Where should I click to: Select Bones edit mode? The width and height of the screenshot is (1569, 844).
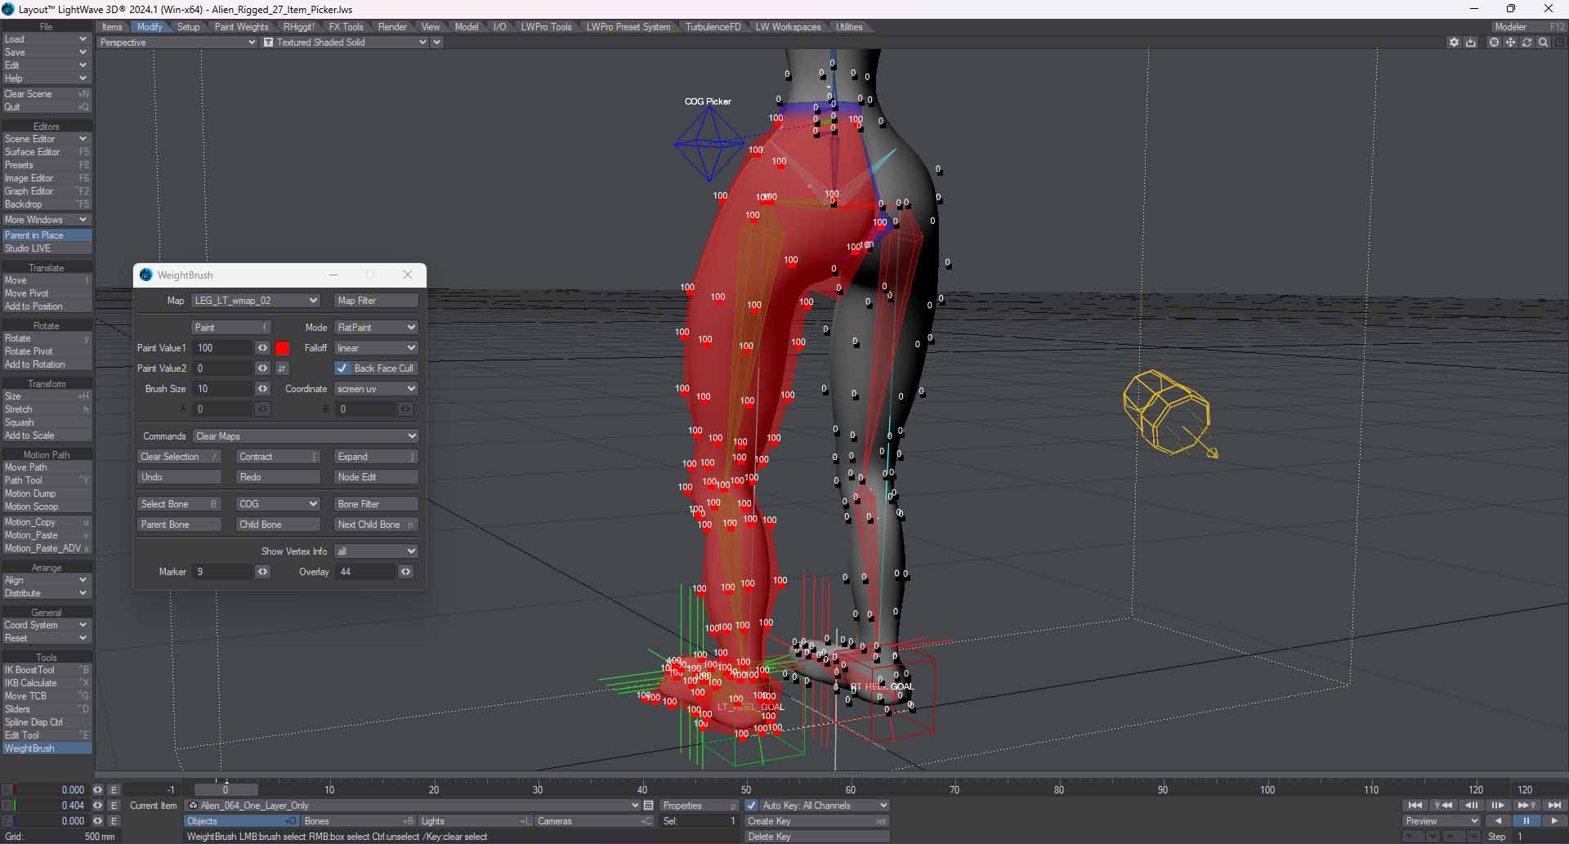click(x=360, y=821)
